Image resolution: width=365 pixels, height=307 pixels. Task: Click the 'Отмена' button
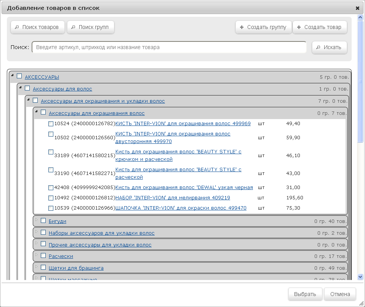[x=340, y=294]
